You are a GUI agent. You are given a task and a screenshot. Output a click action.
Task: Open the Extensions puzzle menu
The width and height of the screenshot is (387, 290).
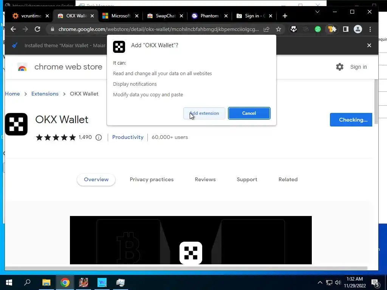tap(332, 29)
